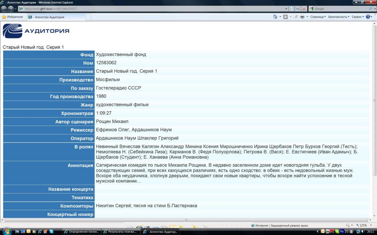Open the Избранное favorites panel

[12, 17]
